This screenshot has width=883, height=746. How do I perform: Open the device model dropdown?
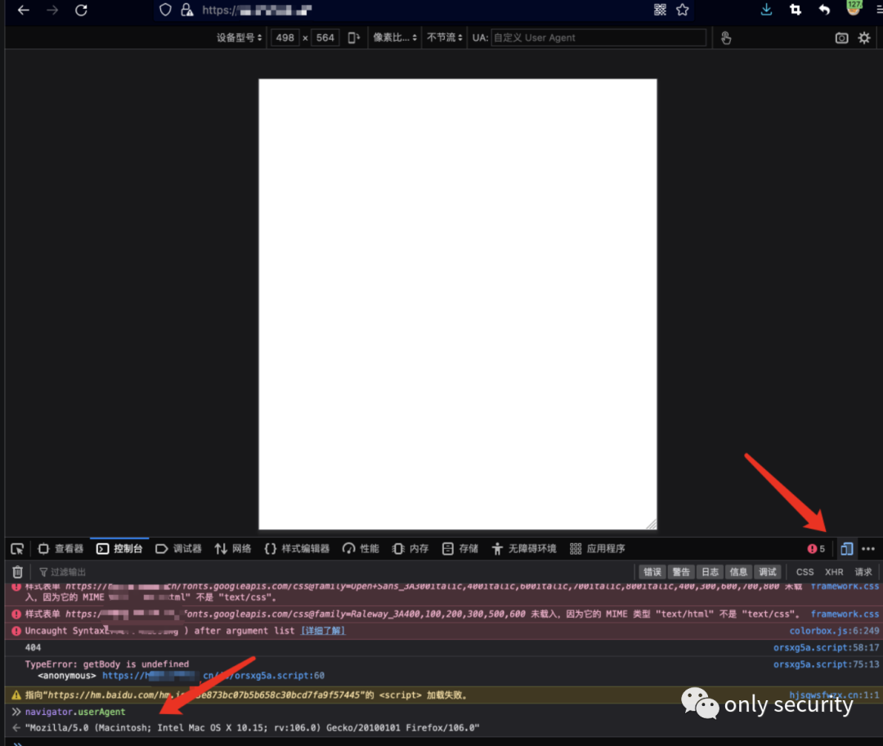(240, 38)
